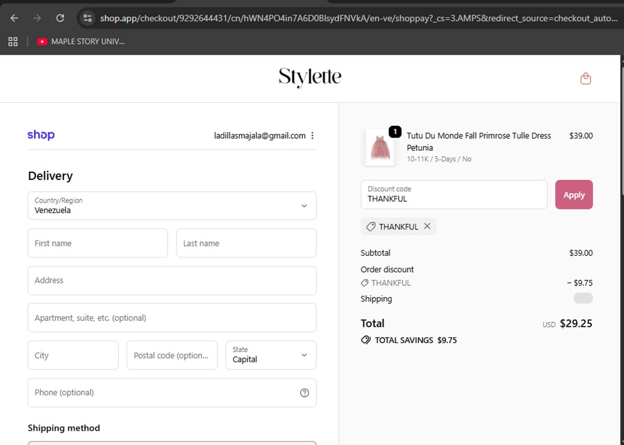Image resolution: width=624 pixels, height=445 pixels.
Task: Click the 10-11K / 5-Days / No variant text
Action: (439, 159)
